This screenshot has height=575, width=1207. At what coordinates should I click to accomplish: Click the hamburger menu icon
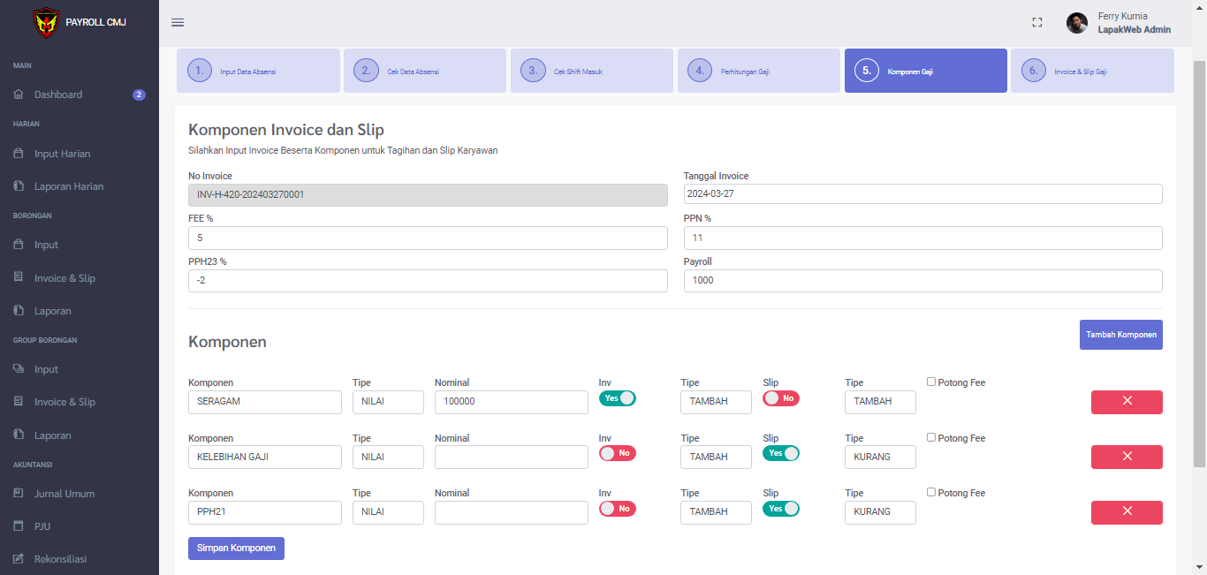pos(178,23)
